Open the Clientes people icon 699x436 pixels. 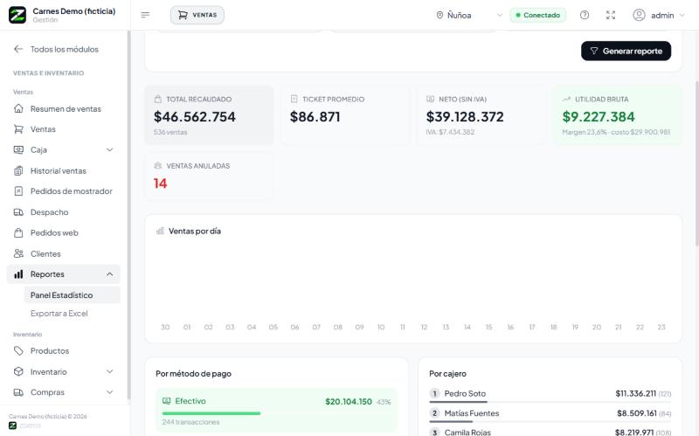[x=18, y=253]
